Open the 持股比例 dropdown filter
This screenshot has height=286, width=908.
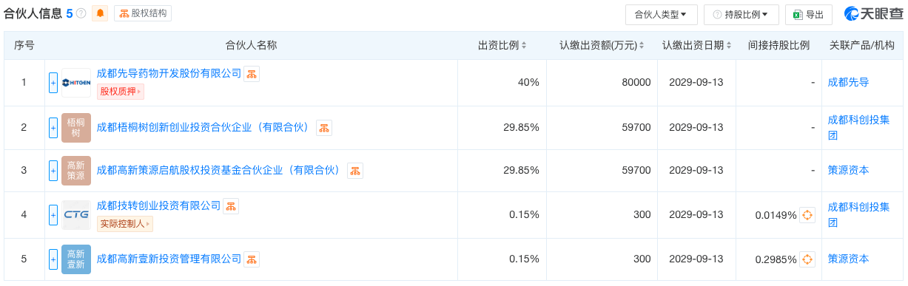[741, 14]
